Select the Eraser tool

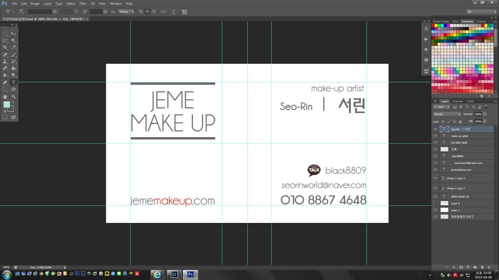pos(5,68)
